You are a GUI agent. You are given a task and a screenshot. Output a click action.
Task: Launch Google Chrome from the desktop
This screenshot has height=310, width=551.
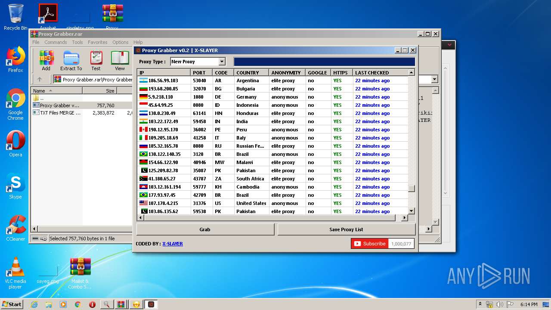15,105
